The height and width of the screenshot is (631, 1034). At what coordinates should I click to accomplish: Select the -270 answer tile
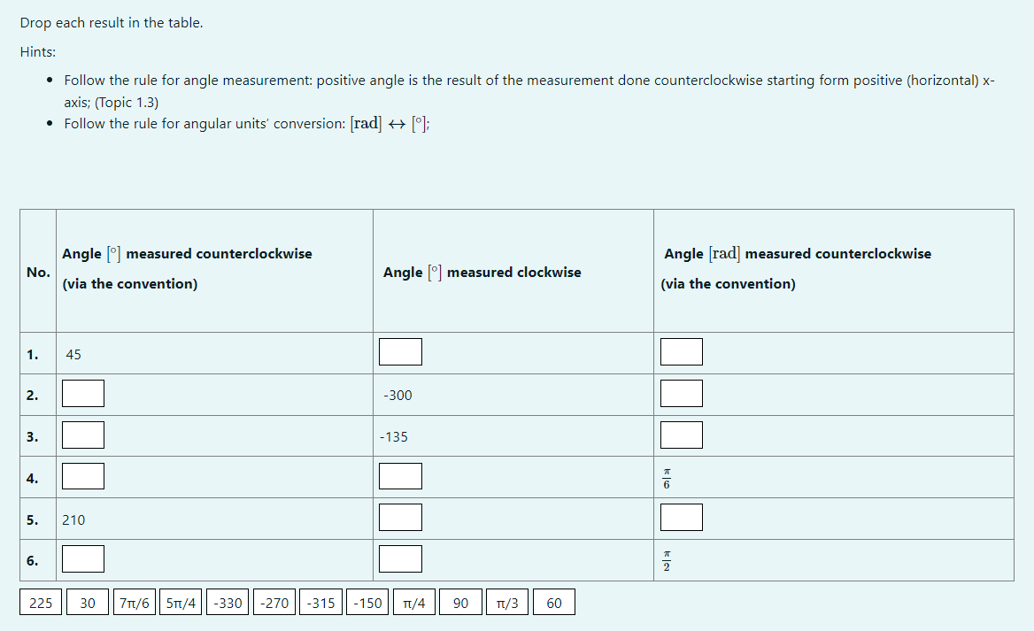point(274,602)
